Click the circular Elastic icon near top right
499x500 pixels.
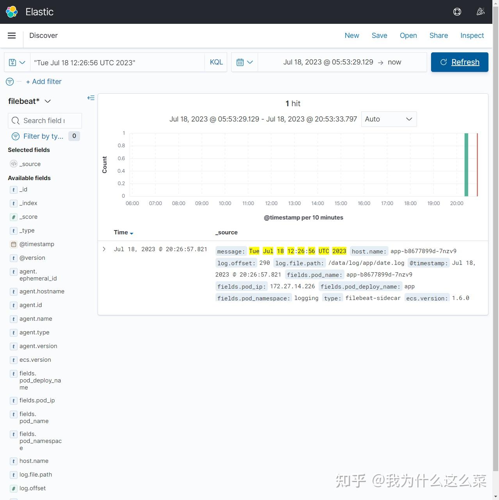click(x=457, y=12)
